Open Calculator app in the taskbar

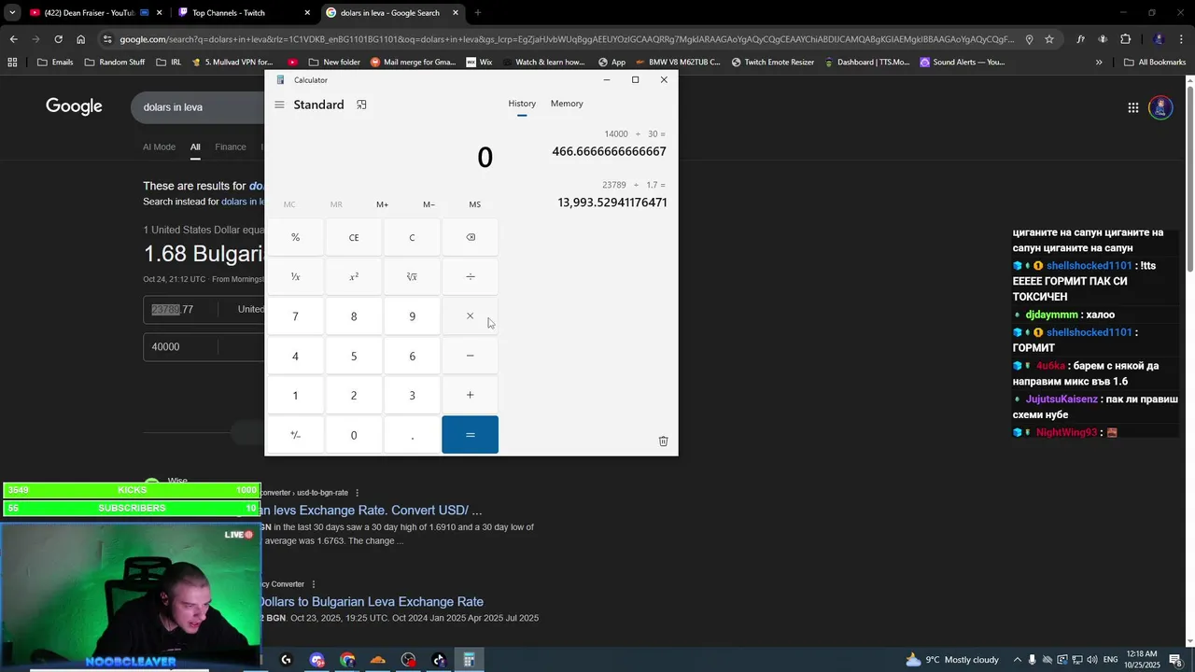[469, 660]
